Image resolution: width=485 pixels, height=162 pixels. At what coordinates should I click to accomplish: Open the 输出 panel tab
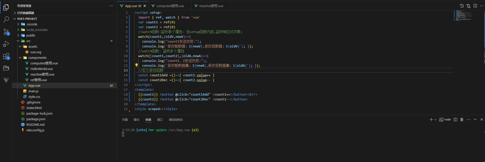click(137, 120)
